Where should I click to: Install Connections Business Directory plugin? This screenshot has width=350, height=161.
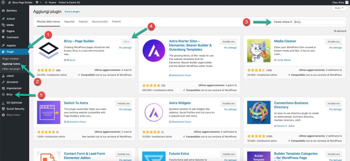click(x=334, y=103)
